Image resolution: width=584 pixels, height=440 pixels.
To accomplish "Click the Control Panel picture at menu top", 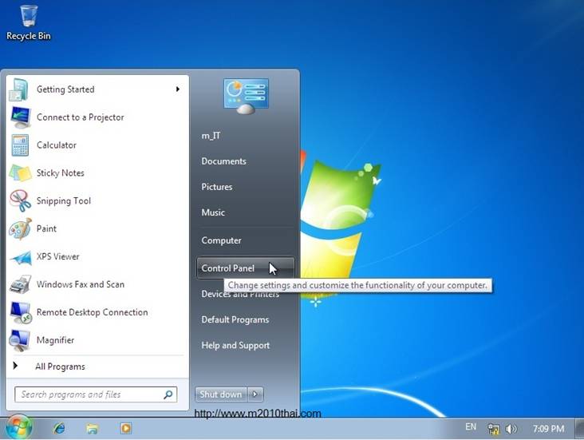I will 247,96.
